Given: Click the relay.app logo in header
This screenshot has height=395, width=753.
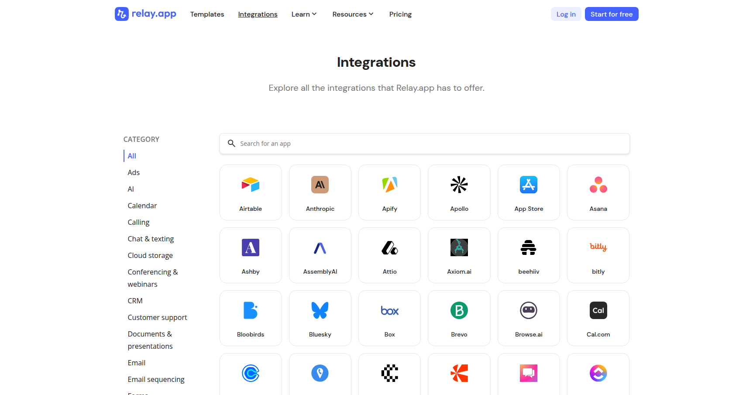Looking at the screenshot, I should tap(145, 14).
